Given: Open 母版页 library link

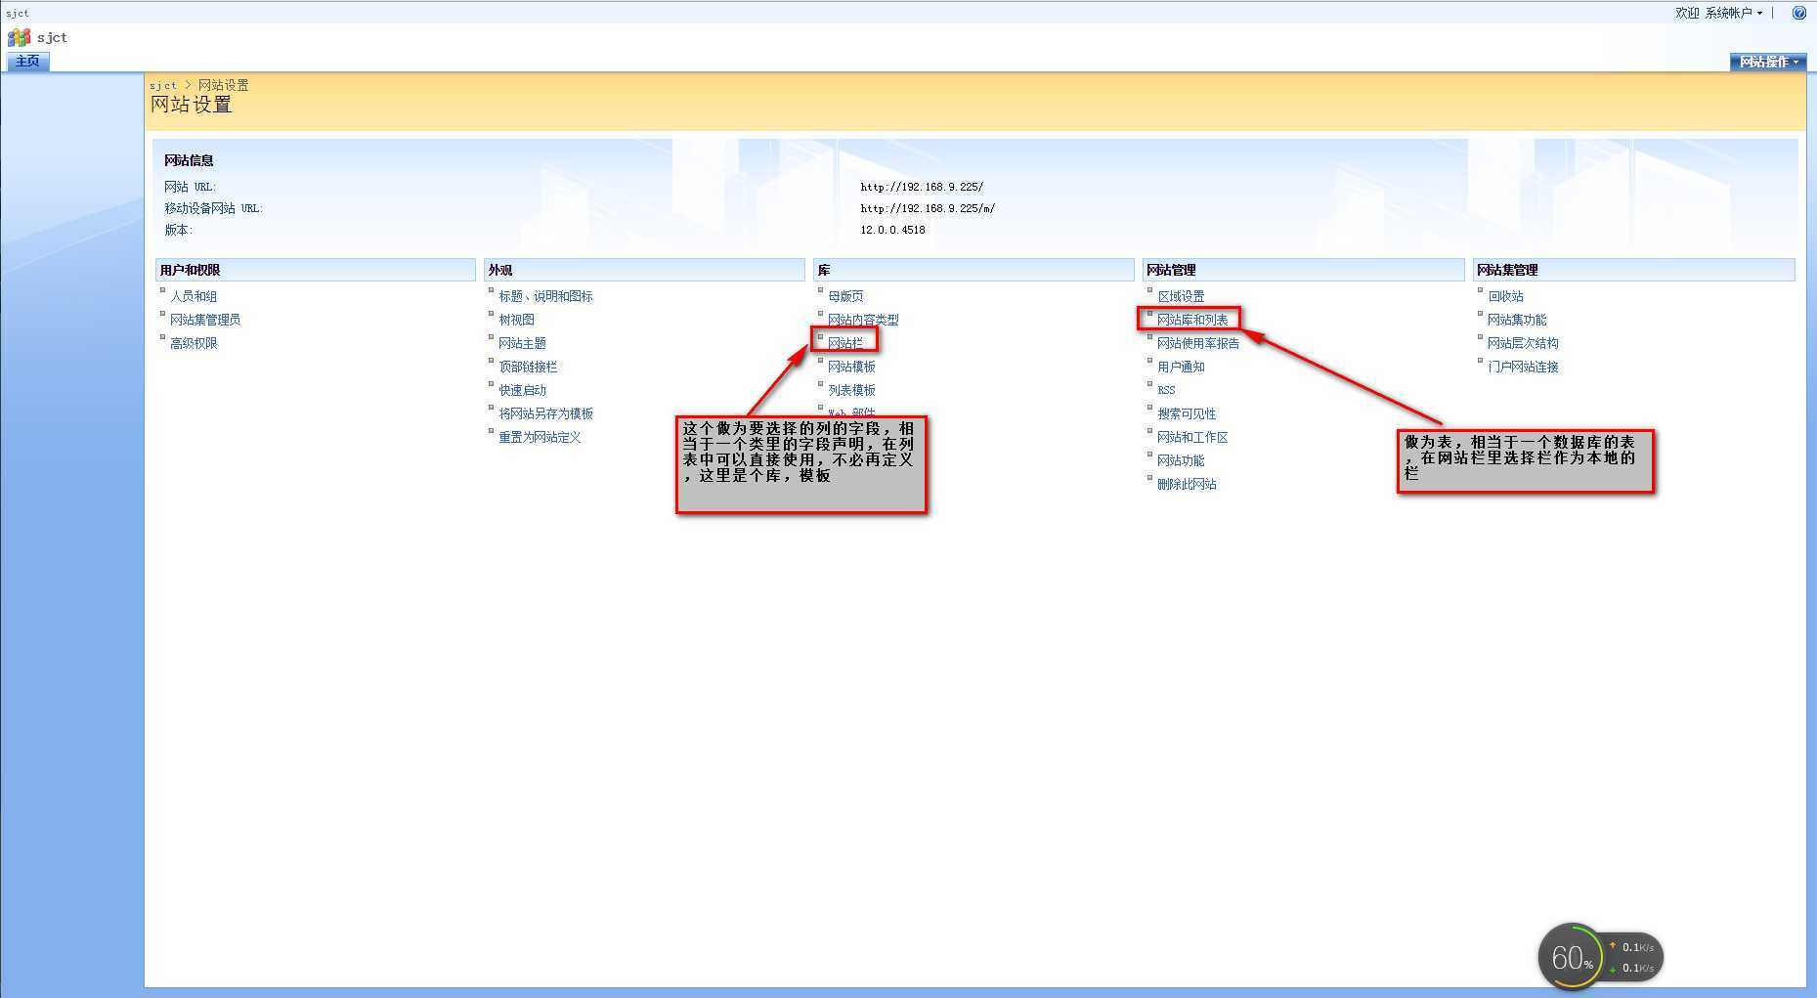Looking at the screenshot, I should [x=845, y=296].
